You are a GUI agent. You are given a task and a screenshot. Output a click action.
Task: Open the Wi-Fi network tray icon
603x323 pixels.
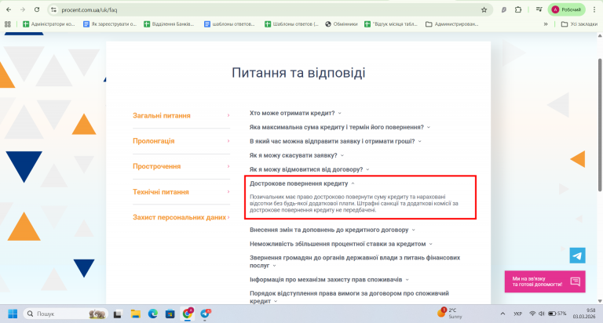532,314
